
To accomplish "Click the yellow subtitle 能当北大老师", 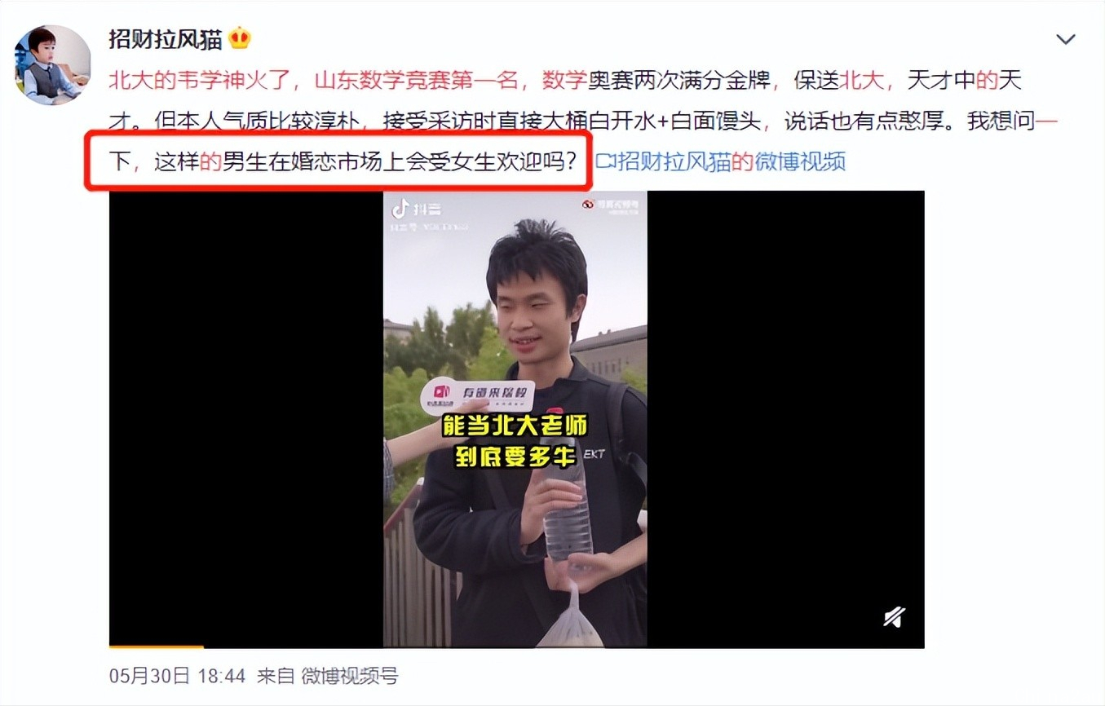I will click(x=515, y=426).
